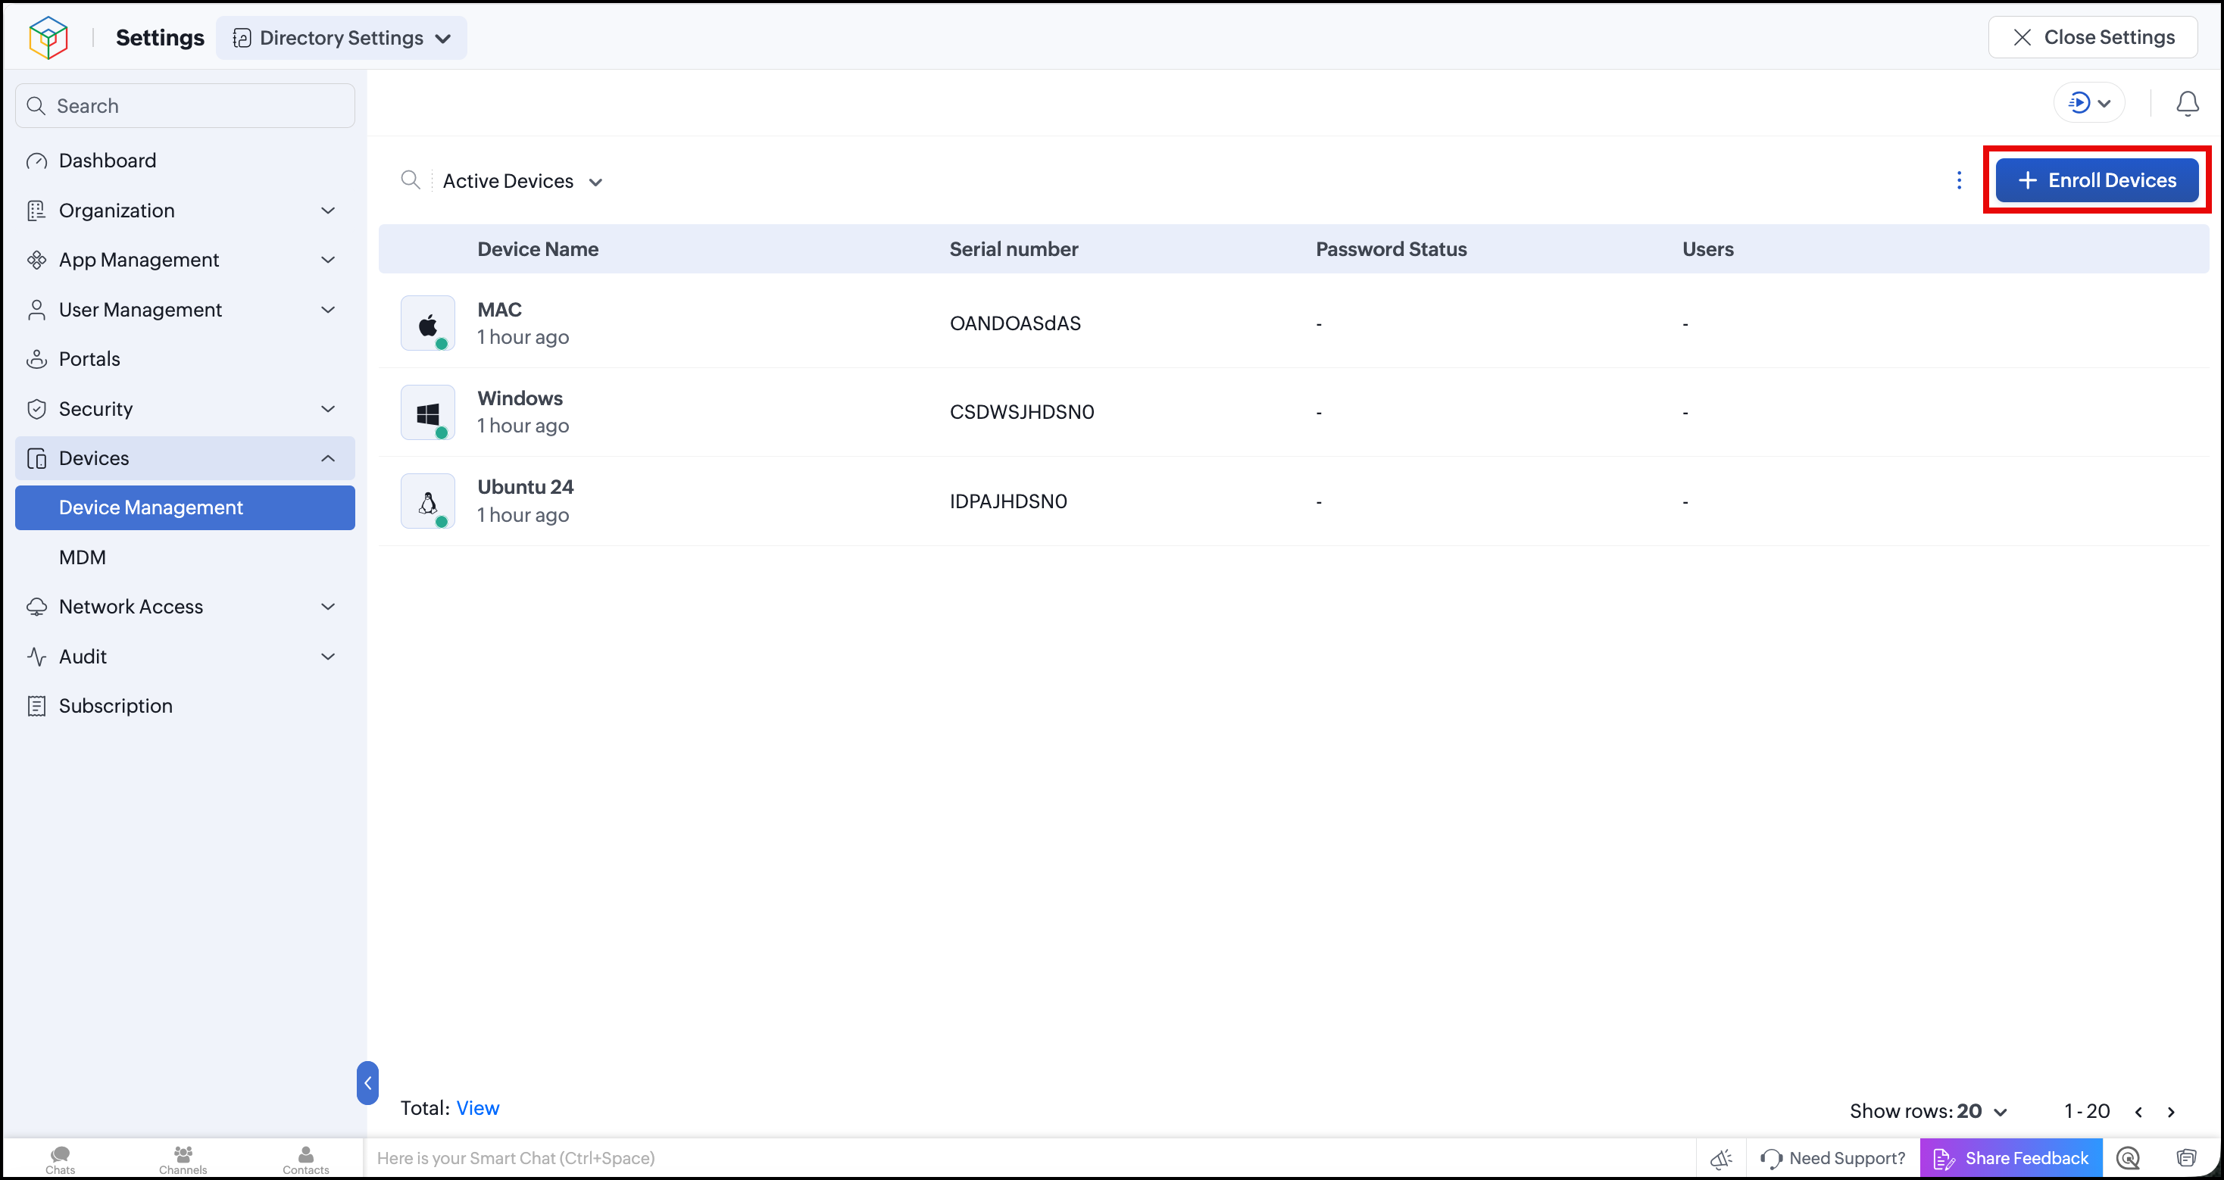The height and width of the screenshot is (1180, 2224).
Task: Open the quick actions play dropdown
Action: [2089, 103]
